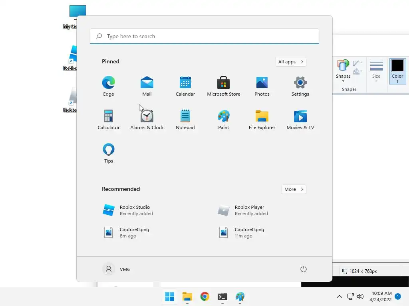Open the shape Outline dropdown in Paint

tap(357, 63)
